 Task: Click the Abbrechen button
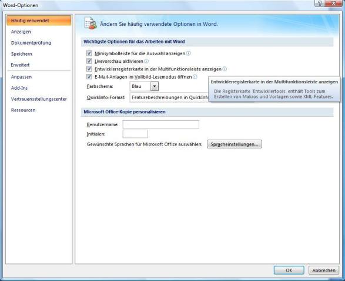(324, 270)
